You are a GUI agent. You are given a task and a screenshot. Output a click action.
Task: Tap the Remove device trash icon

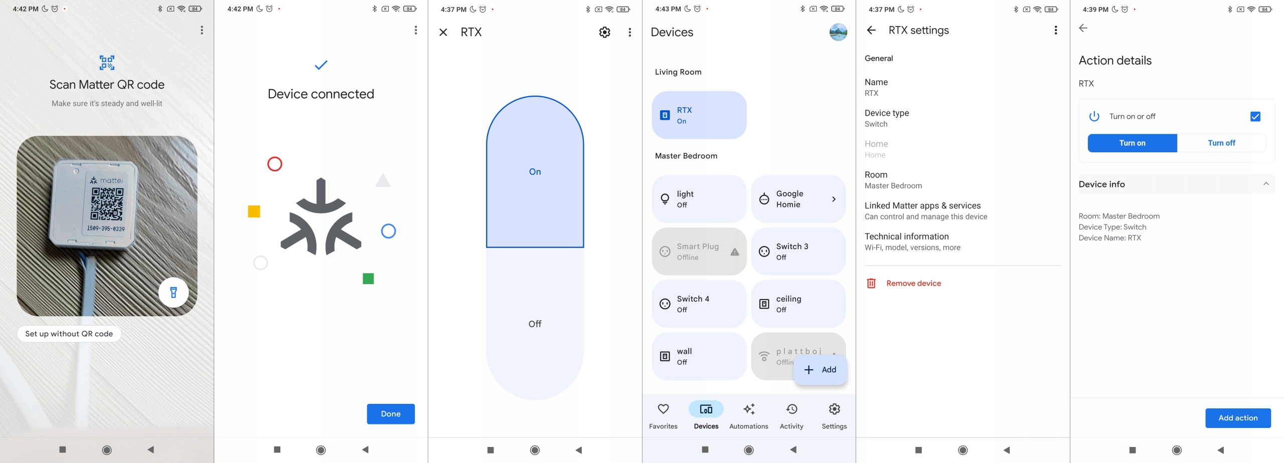tap(872, 283)
